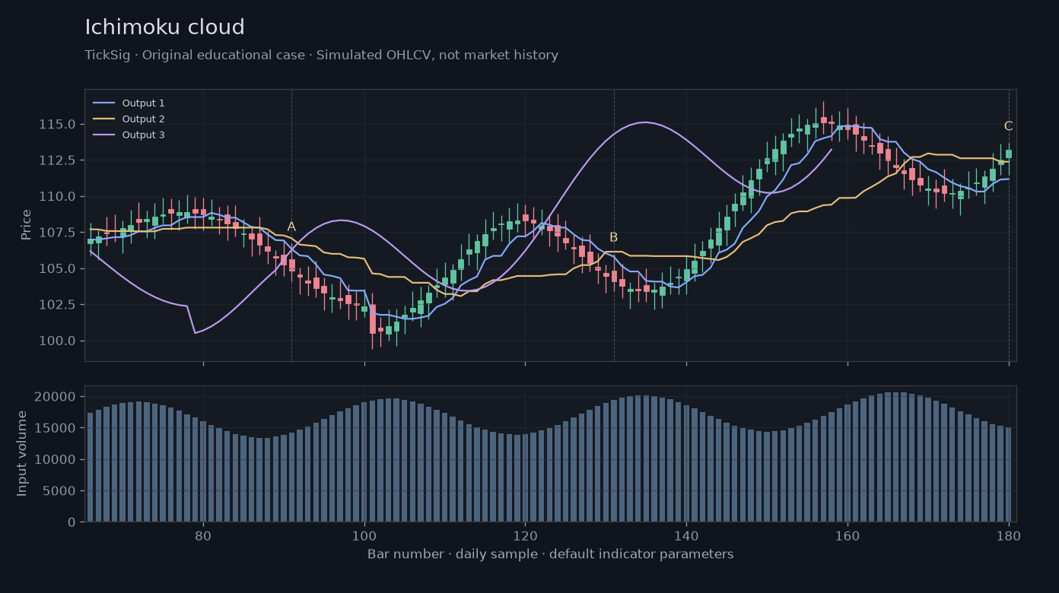Click the 115.0 price tick label
The height and width of the screenshot is (593, 1059).
tap(58, 124)
